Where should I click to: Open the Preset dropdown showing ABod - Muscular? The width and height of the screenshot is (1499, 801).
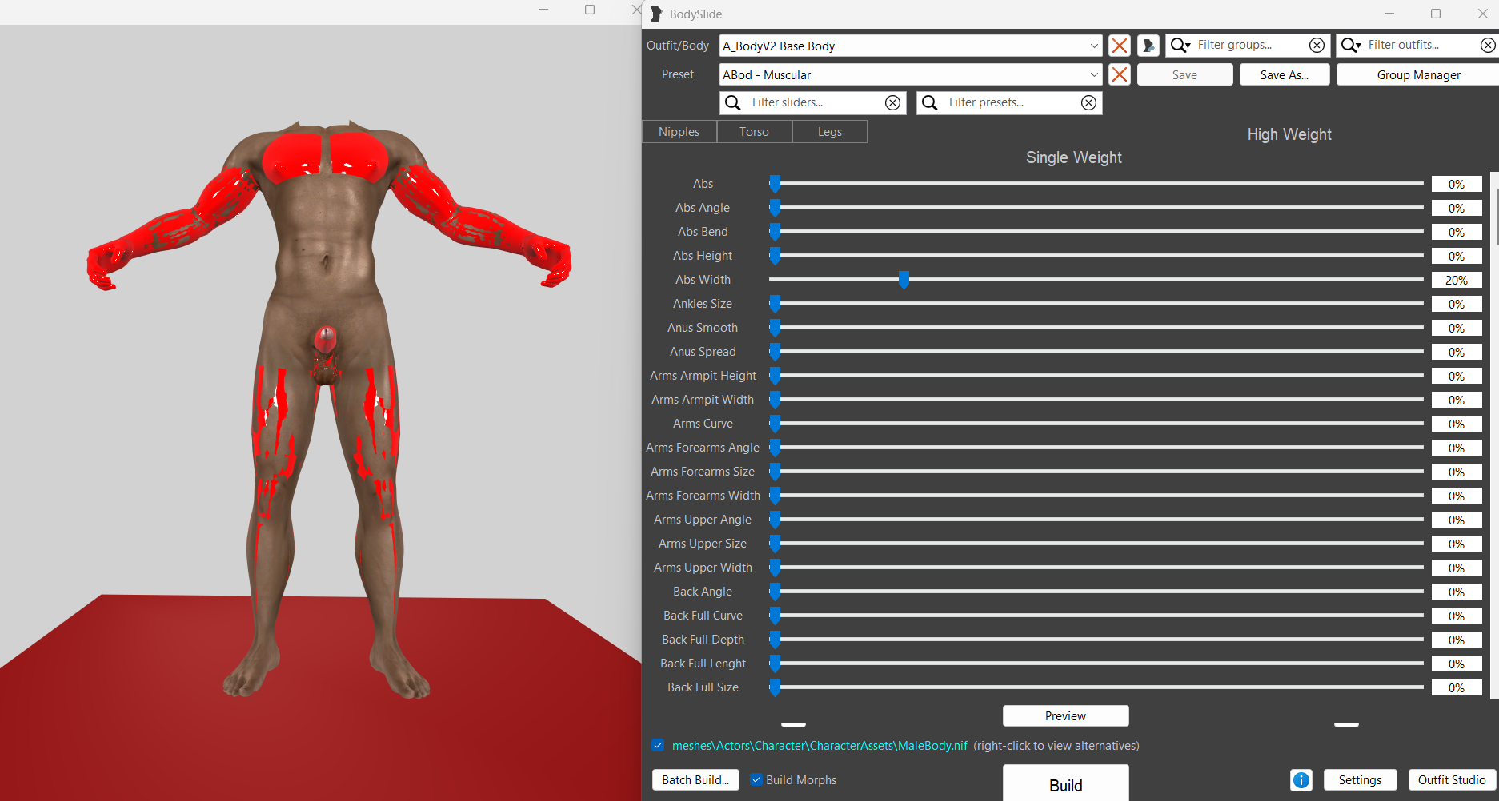[911, 74]
